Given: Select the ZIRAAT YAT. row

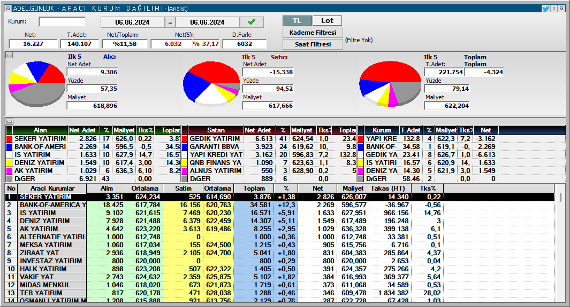Looking at the screenshot, I should tap(279, 253).
